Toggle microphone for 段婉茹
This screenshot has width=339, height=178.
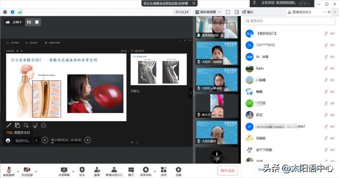coord(326,138)
